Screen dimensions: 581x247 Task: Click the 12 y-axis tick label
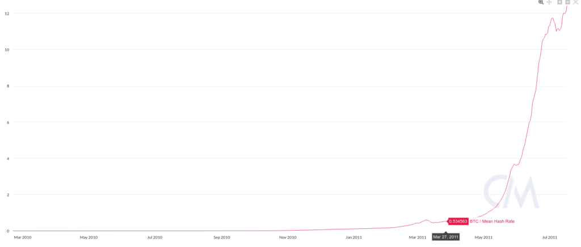[x=7, y=14]
